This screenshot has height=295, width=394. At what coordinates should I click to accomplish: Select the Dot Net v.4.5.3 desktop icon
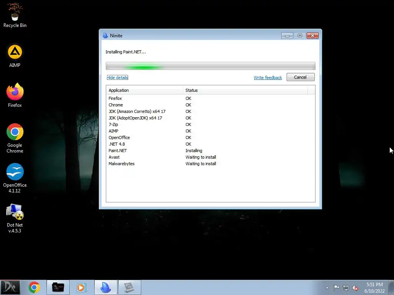(x=15, y=218)
